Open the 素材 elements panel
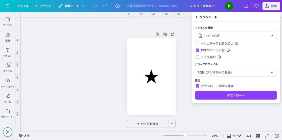Image resolution: width=282 pixels, height=140 pixels. point(8,37)
